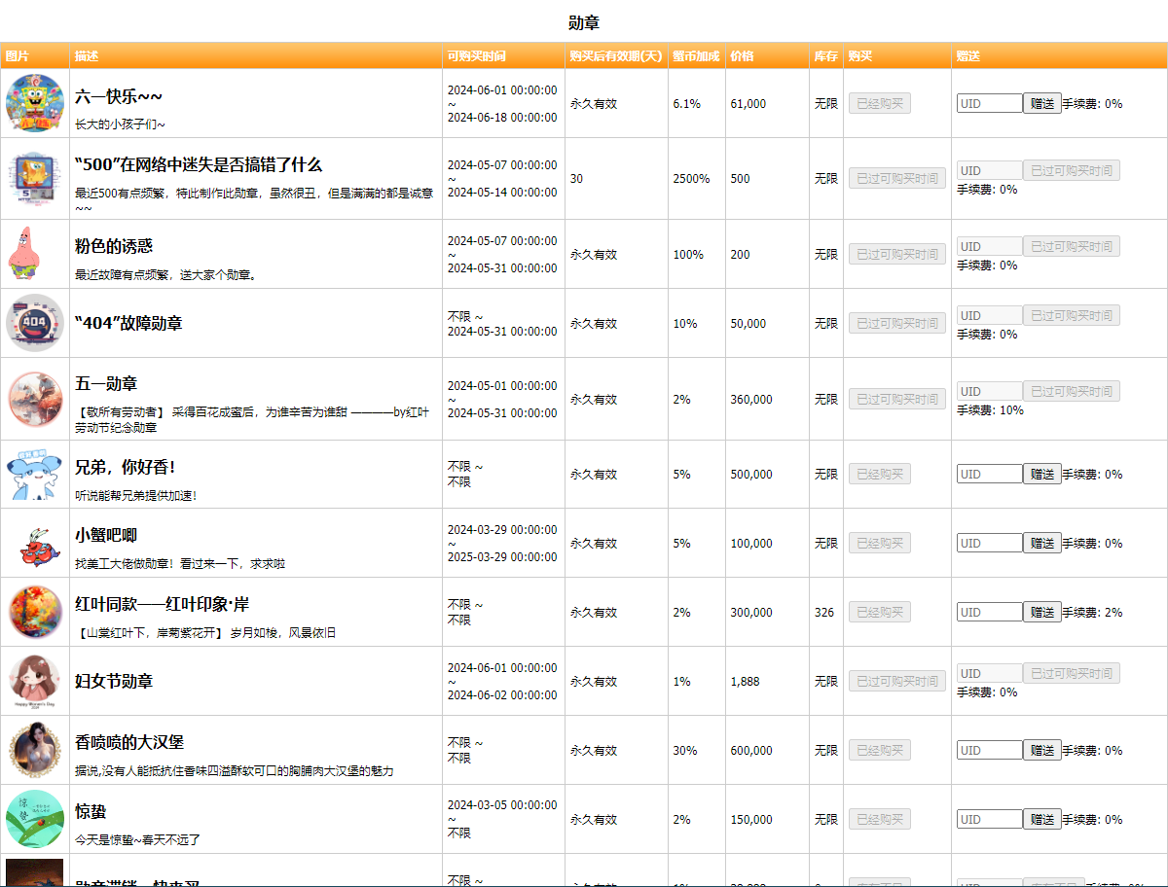Click the 兄弟，你好香 medal image

34,474
